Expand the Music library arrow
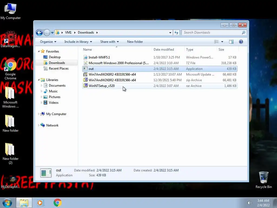Viewport: 277px width, 208px height. click(41, 91)
